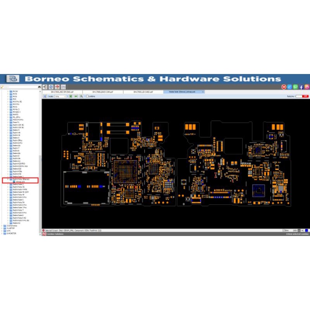Select the Redmi Note 3G tree entry

[x=19, y=187]
